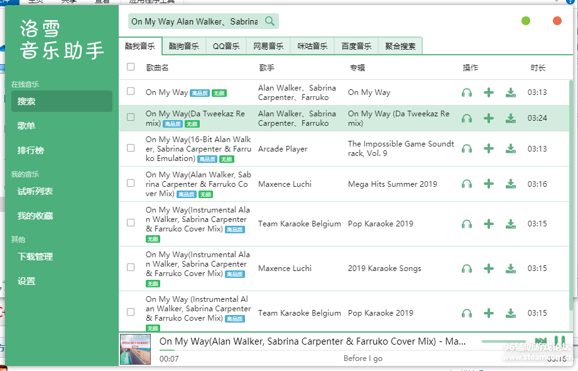
Task: Add the first On My Way song to list
Action: tap(489, 92)
